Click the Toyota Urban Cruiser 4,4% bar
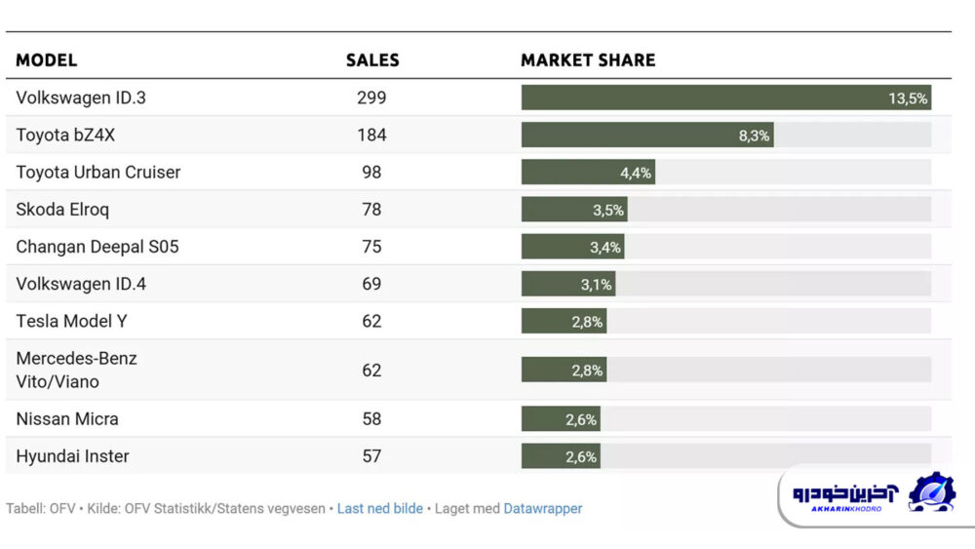This screenshot has height=549, width=975. (x=587, y=173)
